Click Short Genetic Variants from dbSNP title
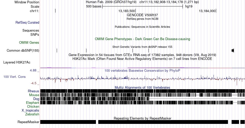Screen dimensions: 245x128 142,47
